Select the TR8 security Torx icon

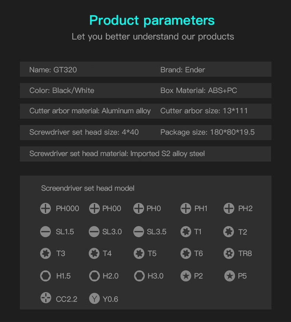click(229, 253)
